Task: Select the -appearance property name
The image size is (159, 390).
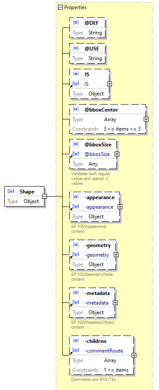Action: coord(99,197)
